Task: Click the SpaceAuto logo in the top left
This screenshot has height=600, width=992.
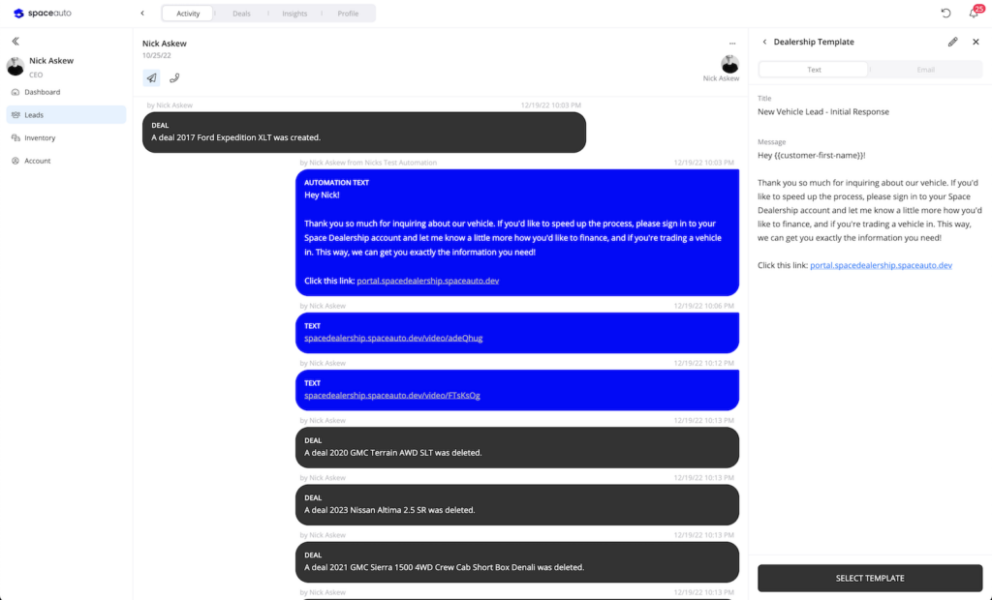Action: pyautogui.click(x=41, y=13)
